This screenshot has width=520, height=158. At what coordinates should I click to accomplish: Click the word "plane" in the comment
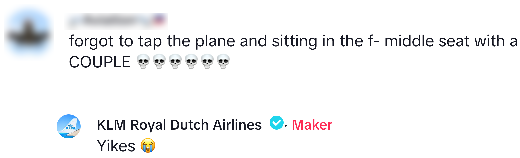(215, 41)
